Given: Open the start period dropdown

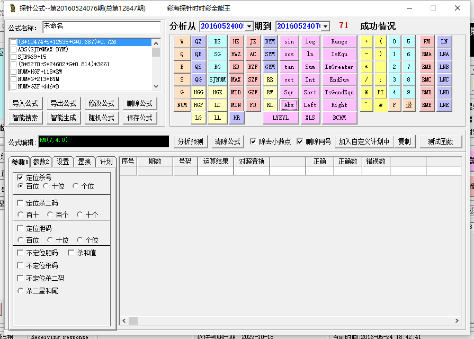Looking at the screenshot, I should click(x=249, y=26).
